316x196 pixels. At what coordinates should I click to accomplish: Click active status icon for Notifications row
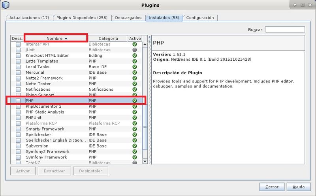pos(135,90)
